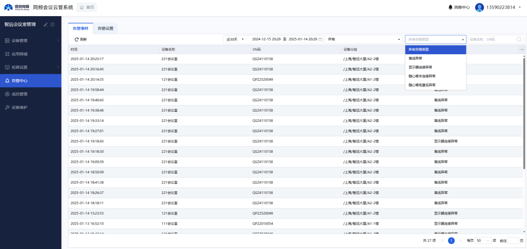Open the 所有 device group dropdown
This screenshot has width=527, height=249.
click(x=364, y=39)
